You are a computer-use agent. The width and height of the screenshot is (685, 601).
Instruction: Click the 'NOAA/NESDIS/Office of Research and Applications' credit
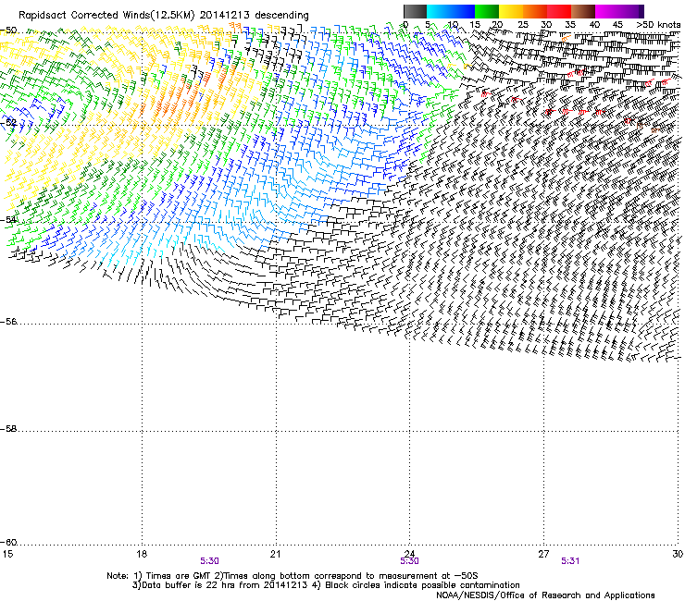pos(545,595)
